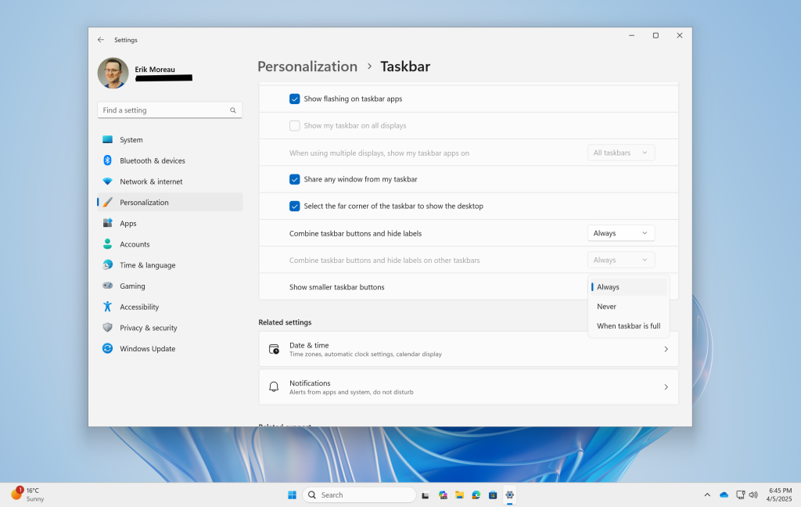Choose Never in smaller buttons list
This screenshot has height=507, width=801.
click(607, 307)
